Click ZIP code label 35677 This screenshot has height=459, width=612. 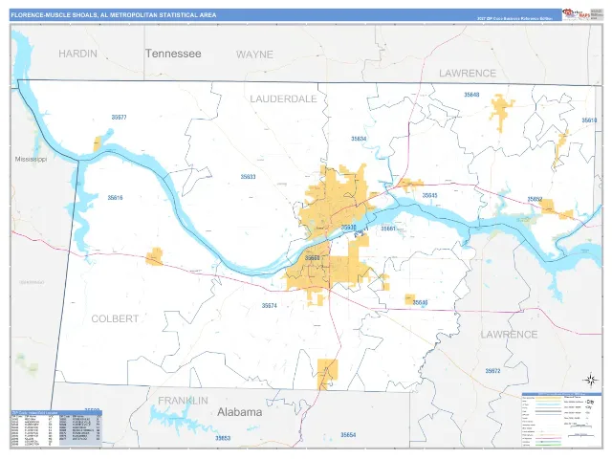point(119,117)
